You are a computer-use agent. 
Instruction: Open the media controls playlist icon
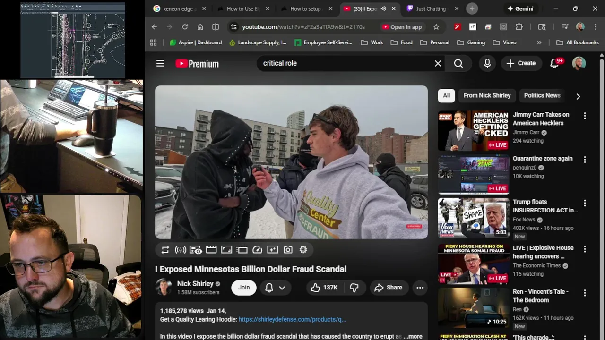click(x=565, y=27)
